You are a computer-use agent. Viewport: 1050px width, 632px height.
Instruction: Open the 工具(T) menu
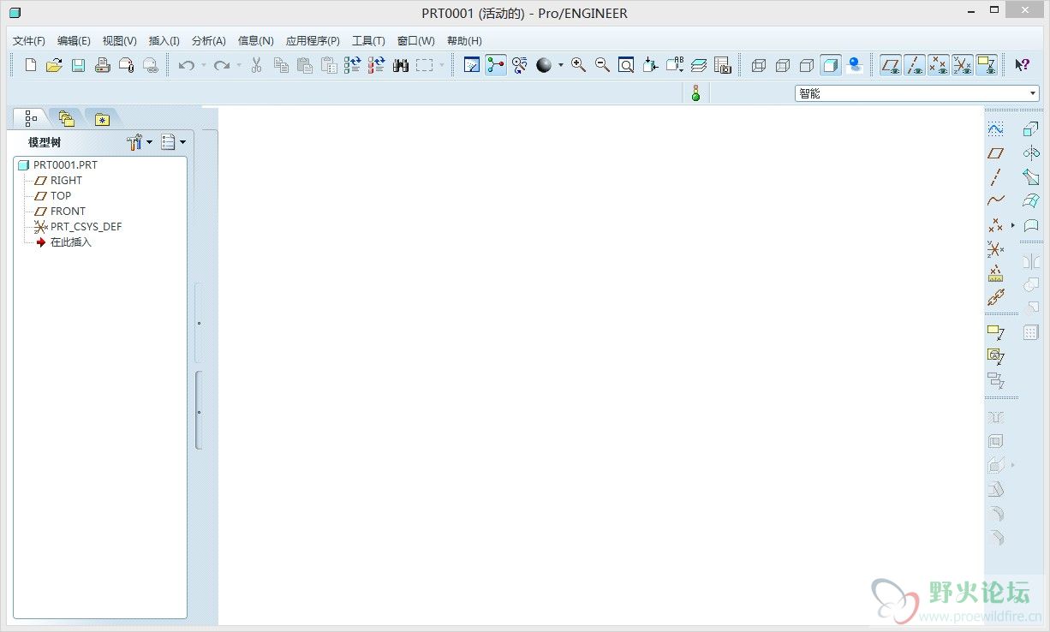(x=368, y=40)
